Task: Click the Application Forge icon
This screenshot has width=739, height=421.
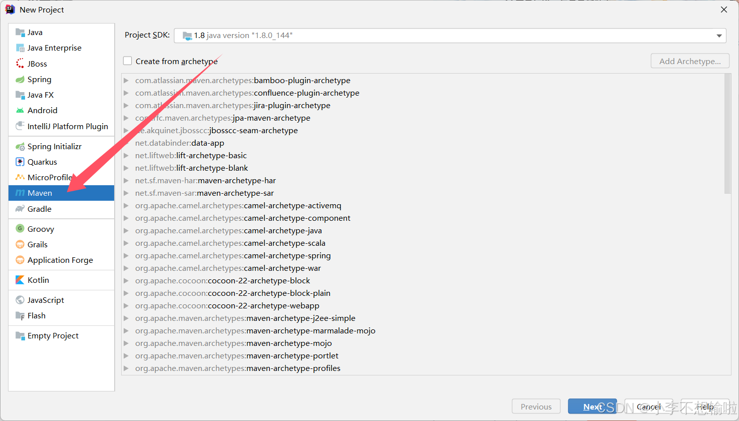Action: 20,260
